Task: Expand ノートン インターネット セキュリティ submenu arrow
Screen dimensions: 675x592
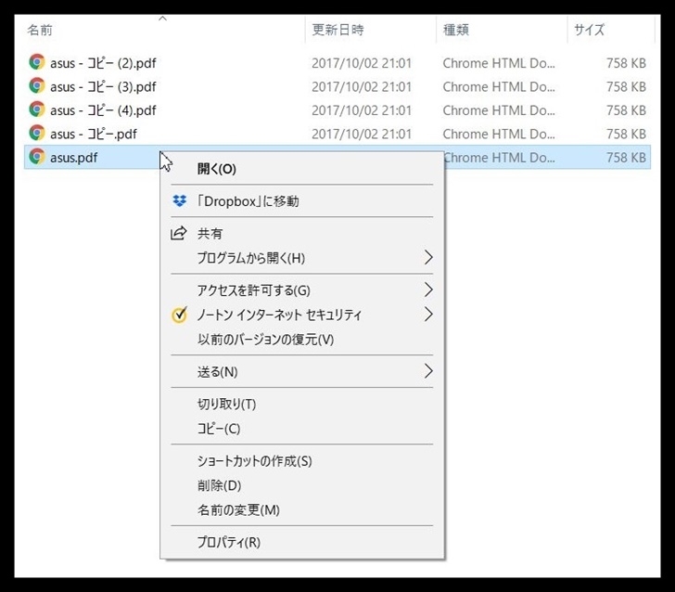Action: tap(428, 315)
